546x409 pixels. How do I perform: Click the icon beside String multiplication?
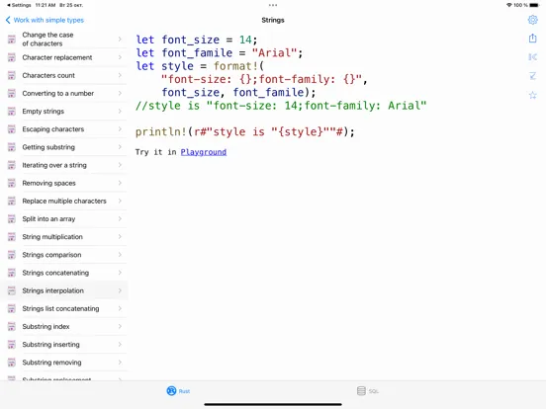[x=12, y=237]
